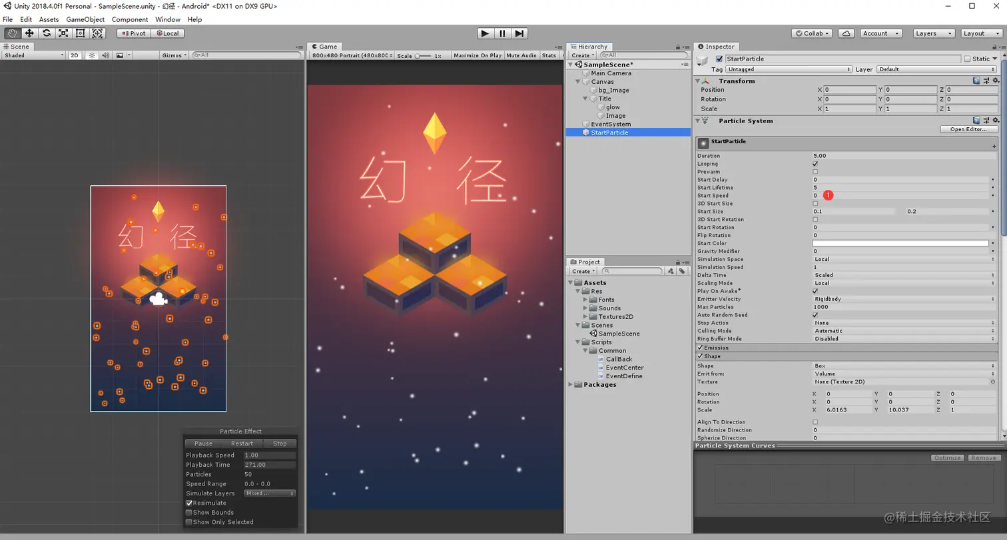
Task: Open Transform component preset icon
Action: tap(986, 81)
